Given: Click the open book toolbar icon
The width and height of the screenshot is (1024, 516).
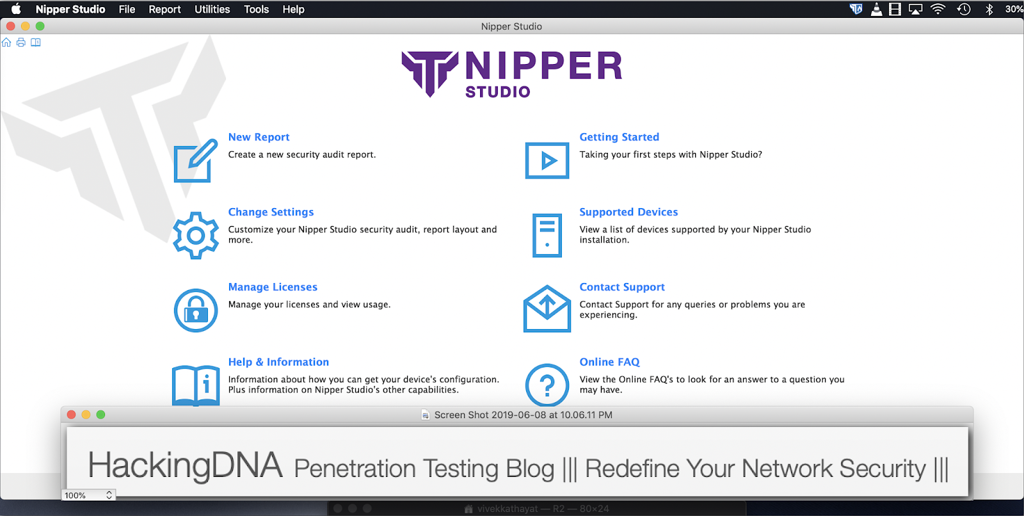Looking at the screenshot, I should pyautogui.click(x=36, y=42).
